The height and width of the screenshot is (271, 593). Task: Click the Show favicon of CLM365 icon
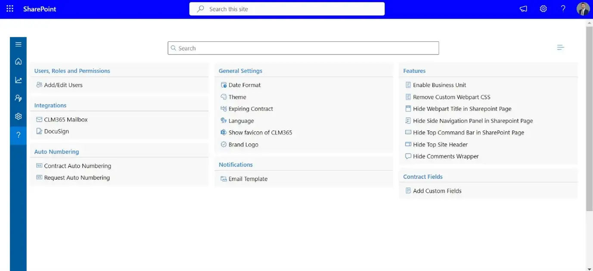(x=224, y=132)
